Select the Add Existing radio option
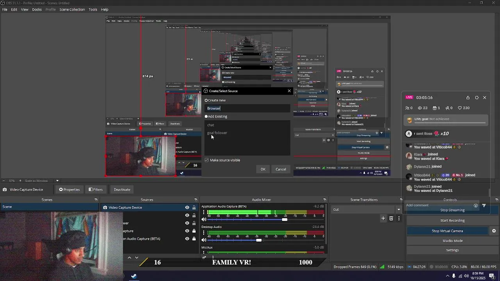Viewport: 500px width, 281px height. tap(206, 116)
